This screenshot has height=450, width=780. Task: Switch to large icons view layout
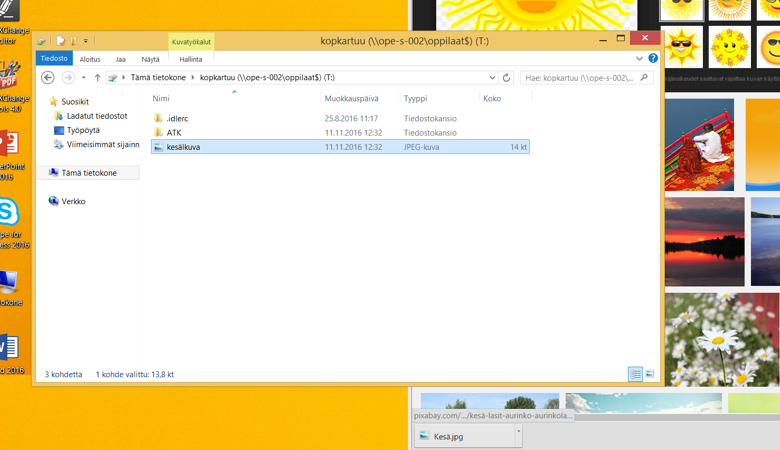tap(650, 374)
